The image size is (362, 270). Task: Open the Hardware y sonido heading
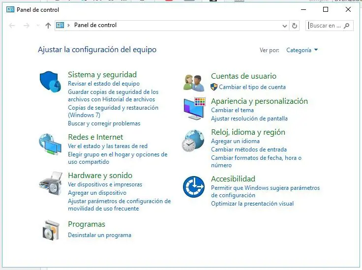(x=100, y=176)
